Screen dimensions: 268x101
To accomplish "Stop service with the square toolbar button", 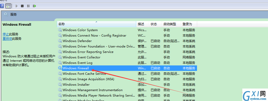I will click(22, 6).
